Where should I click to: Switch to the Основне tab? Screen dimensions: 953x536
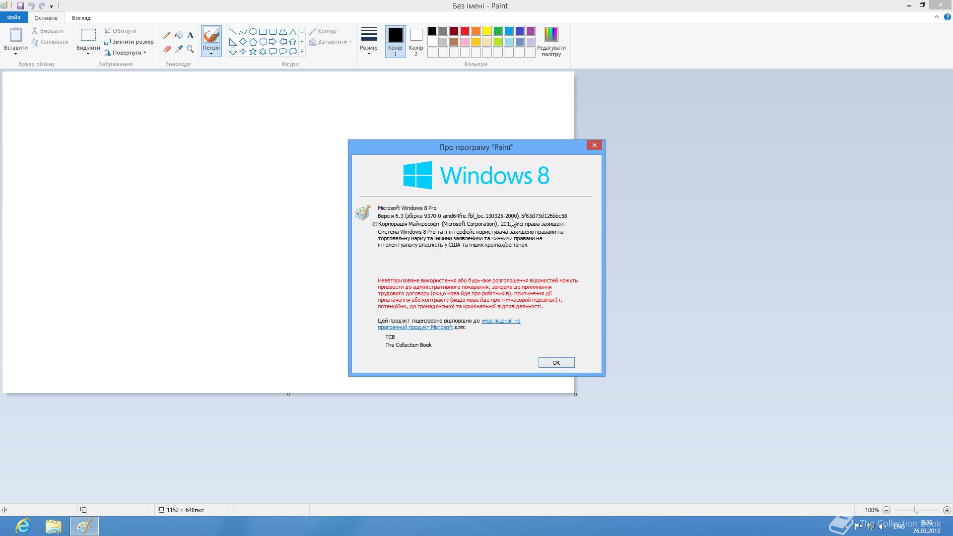[46, 18]
